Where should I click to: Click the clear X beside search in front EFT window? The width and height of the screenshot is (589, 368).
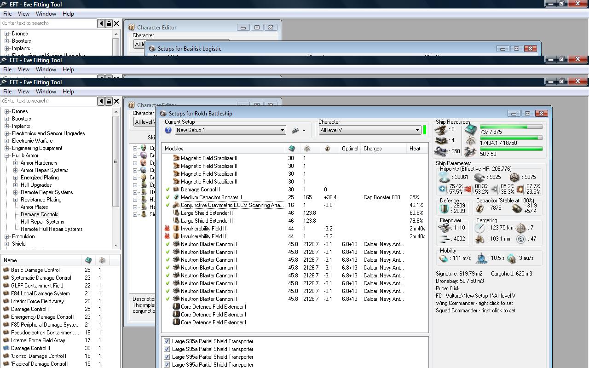[116, 101]
